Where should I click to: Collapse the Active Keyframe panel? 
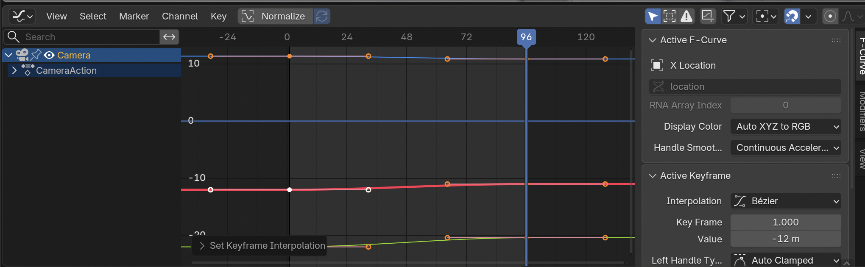point(653,176)
